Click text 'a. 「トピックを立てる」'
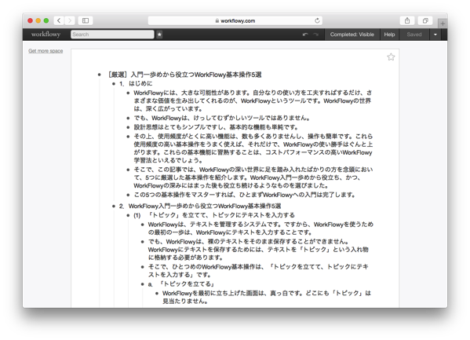470x340 pixels. point(181,284)
